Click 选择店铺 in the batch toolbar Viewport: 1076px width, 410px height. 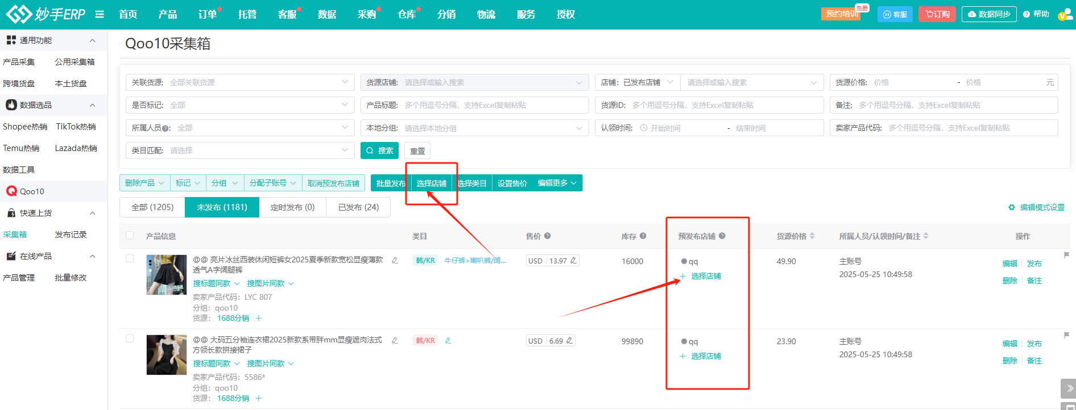(431, 183)
